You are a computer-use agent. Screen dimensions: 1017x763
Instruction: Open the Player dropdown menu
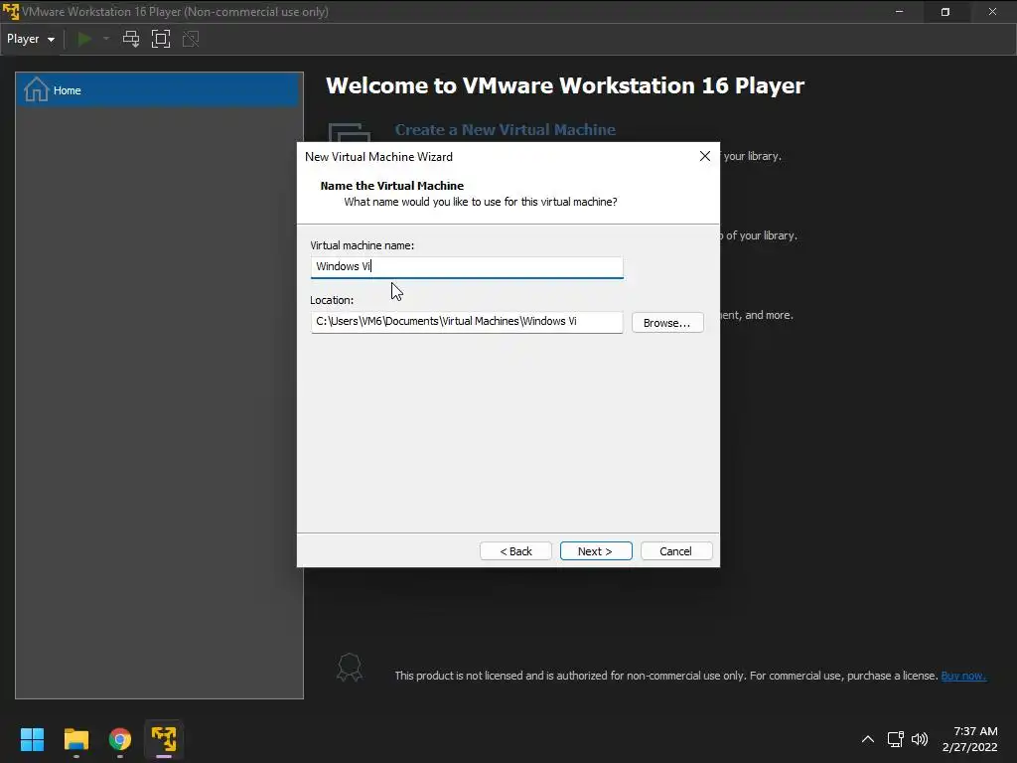point(31,39)
